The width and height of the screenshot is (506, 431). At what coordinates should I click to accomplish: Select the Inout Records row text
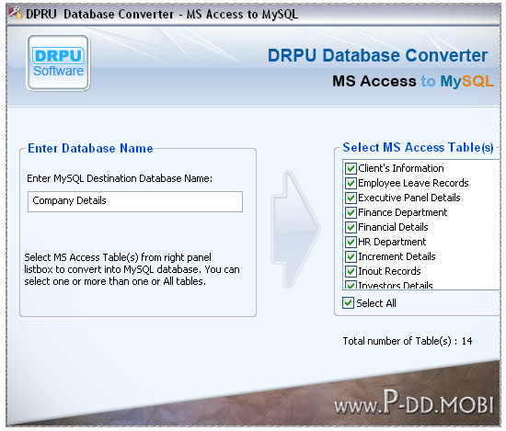point(389,271)
